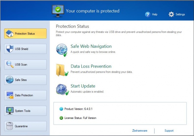Click 'Automatic update is enabled.' text
Viewport: 194px width, 136px height.
click(87, 92)
